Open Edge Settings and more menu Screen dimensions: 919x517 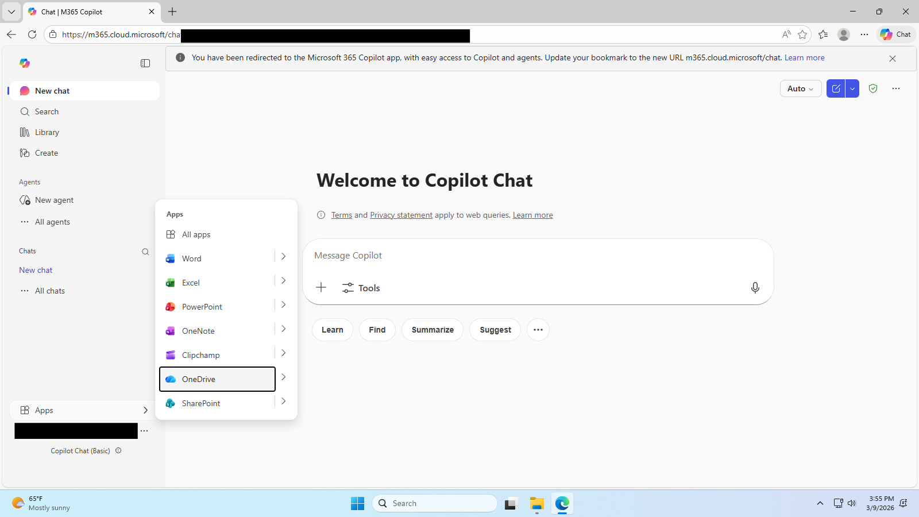864,34
